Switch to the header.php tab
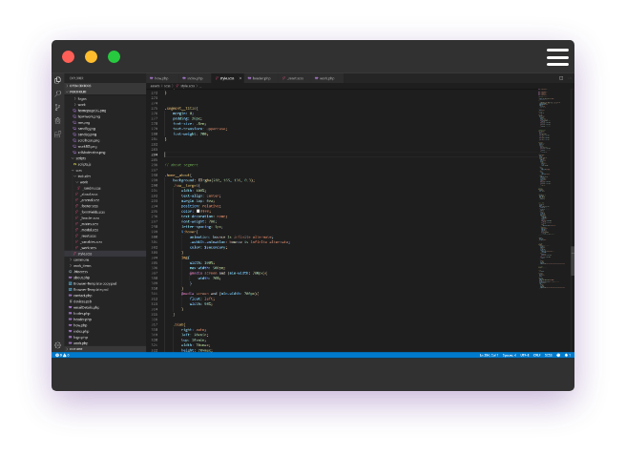626x454 pixels. [260, 78]
